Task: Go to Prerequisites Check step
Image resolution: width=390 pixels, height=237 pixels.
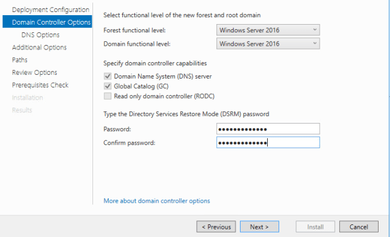Action: click(x=40, y=85)
